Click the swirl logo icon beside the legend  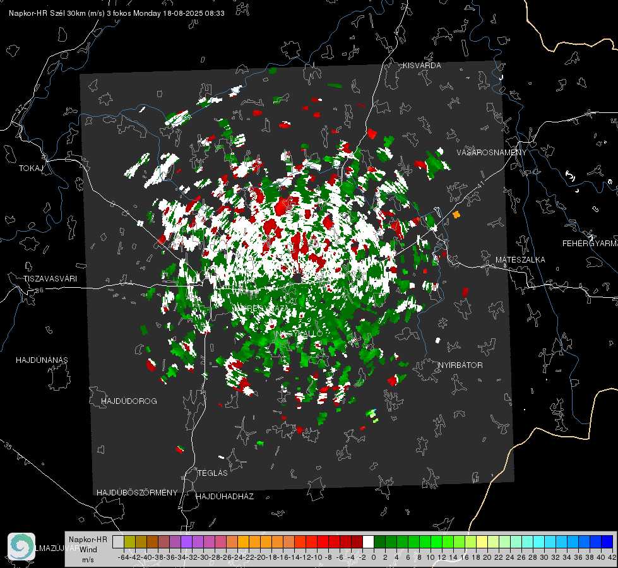(x=21, y=547)
